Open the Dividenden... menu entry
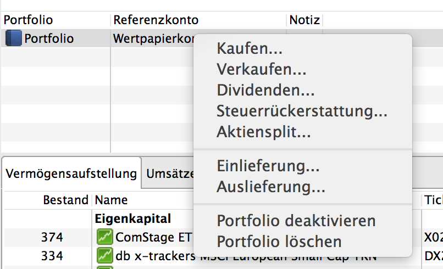This screenshot has height=269, width=443. click(x=265, y=91)
